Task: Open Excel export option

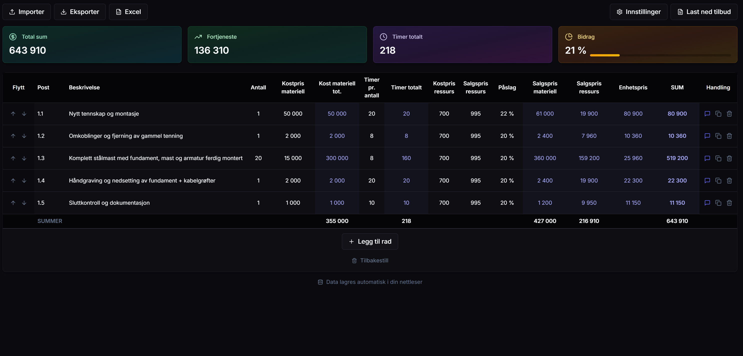Action: click(128, 12)
